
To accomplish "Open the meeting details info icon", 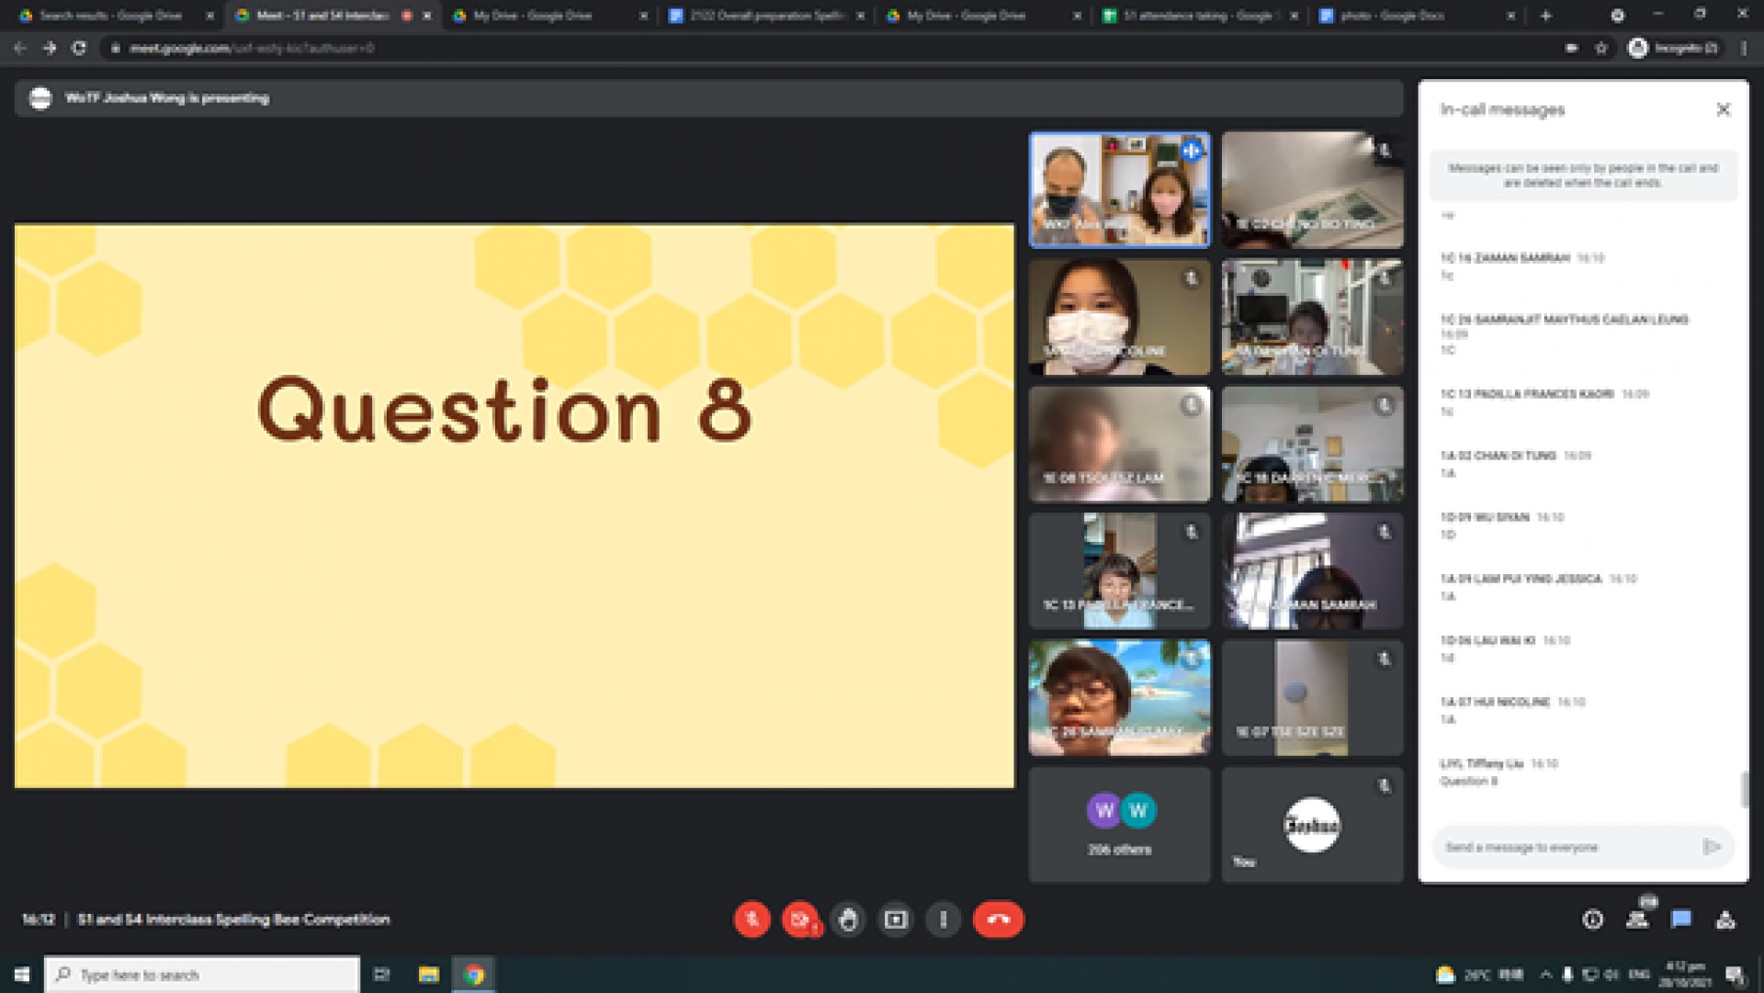I will tap(1593, 920).
